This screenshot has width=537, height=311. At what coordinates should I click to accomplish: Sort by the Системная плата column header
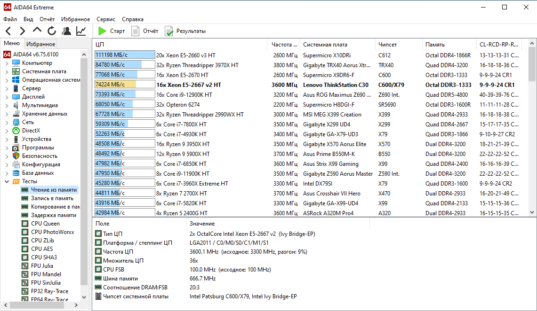pos(337,45)
